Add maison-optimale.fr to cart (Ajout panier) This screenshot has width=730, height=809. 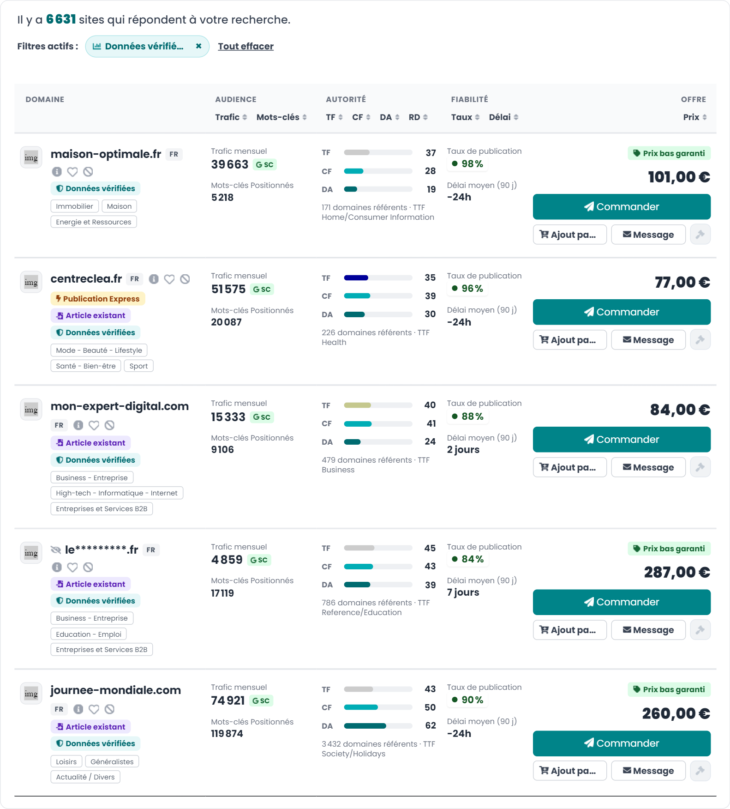coord(570,235)
